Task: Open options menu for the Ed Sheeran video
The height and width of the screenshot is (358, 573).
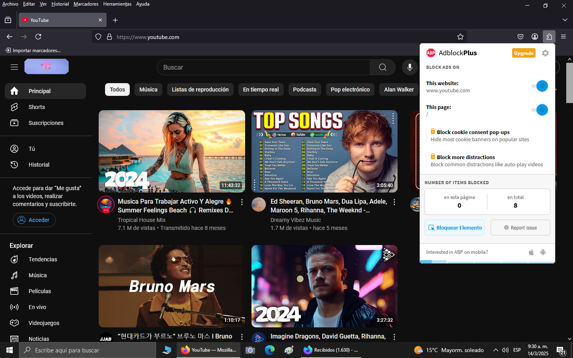Action: (x=394, y=202)
